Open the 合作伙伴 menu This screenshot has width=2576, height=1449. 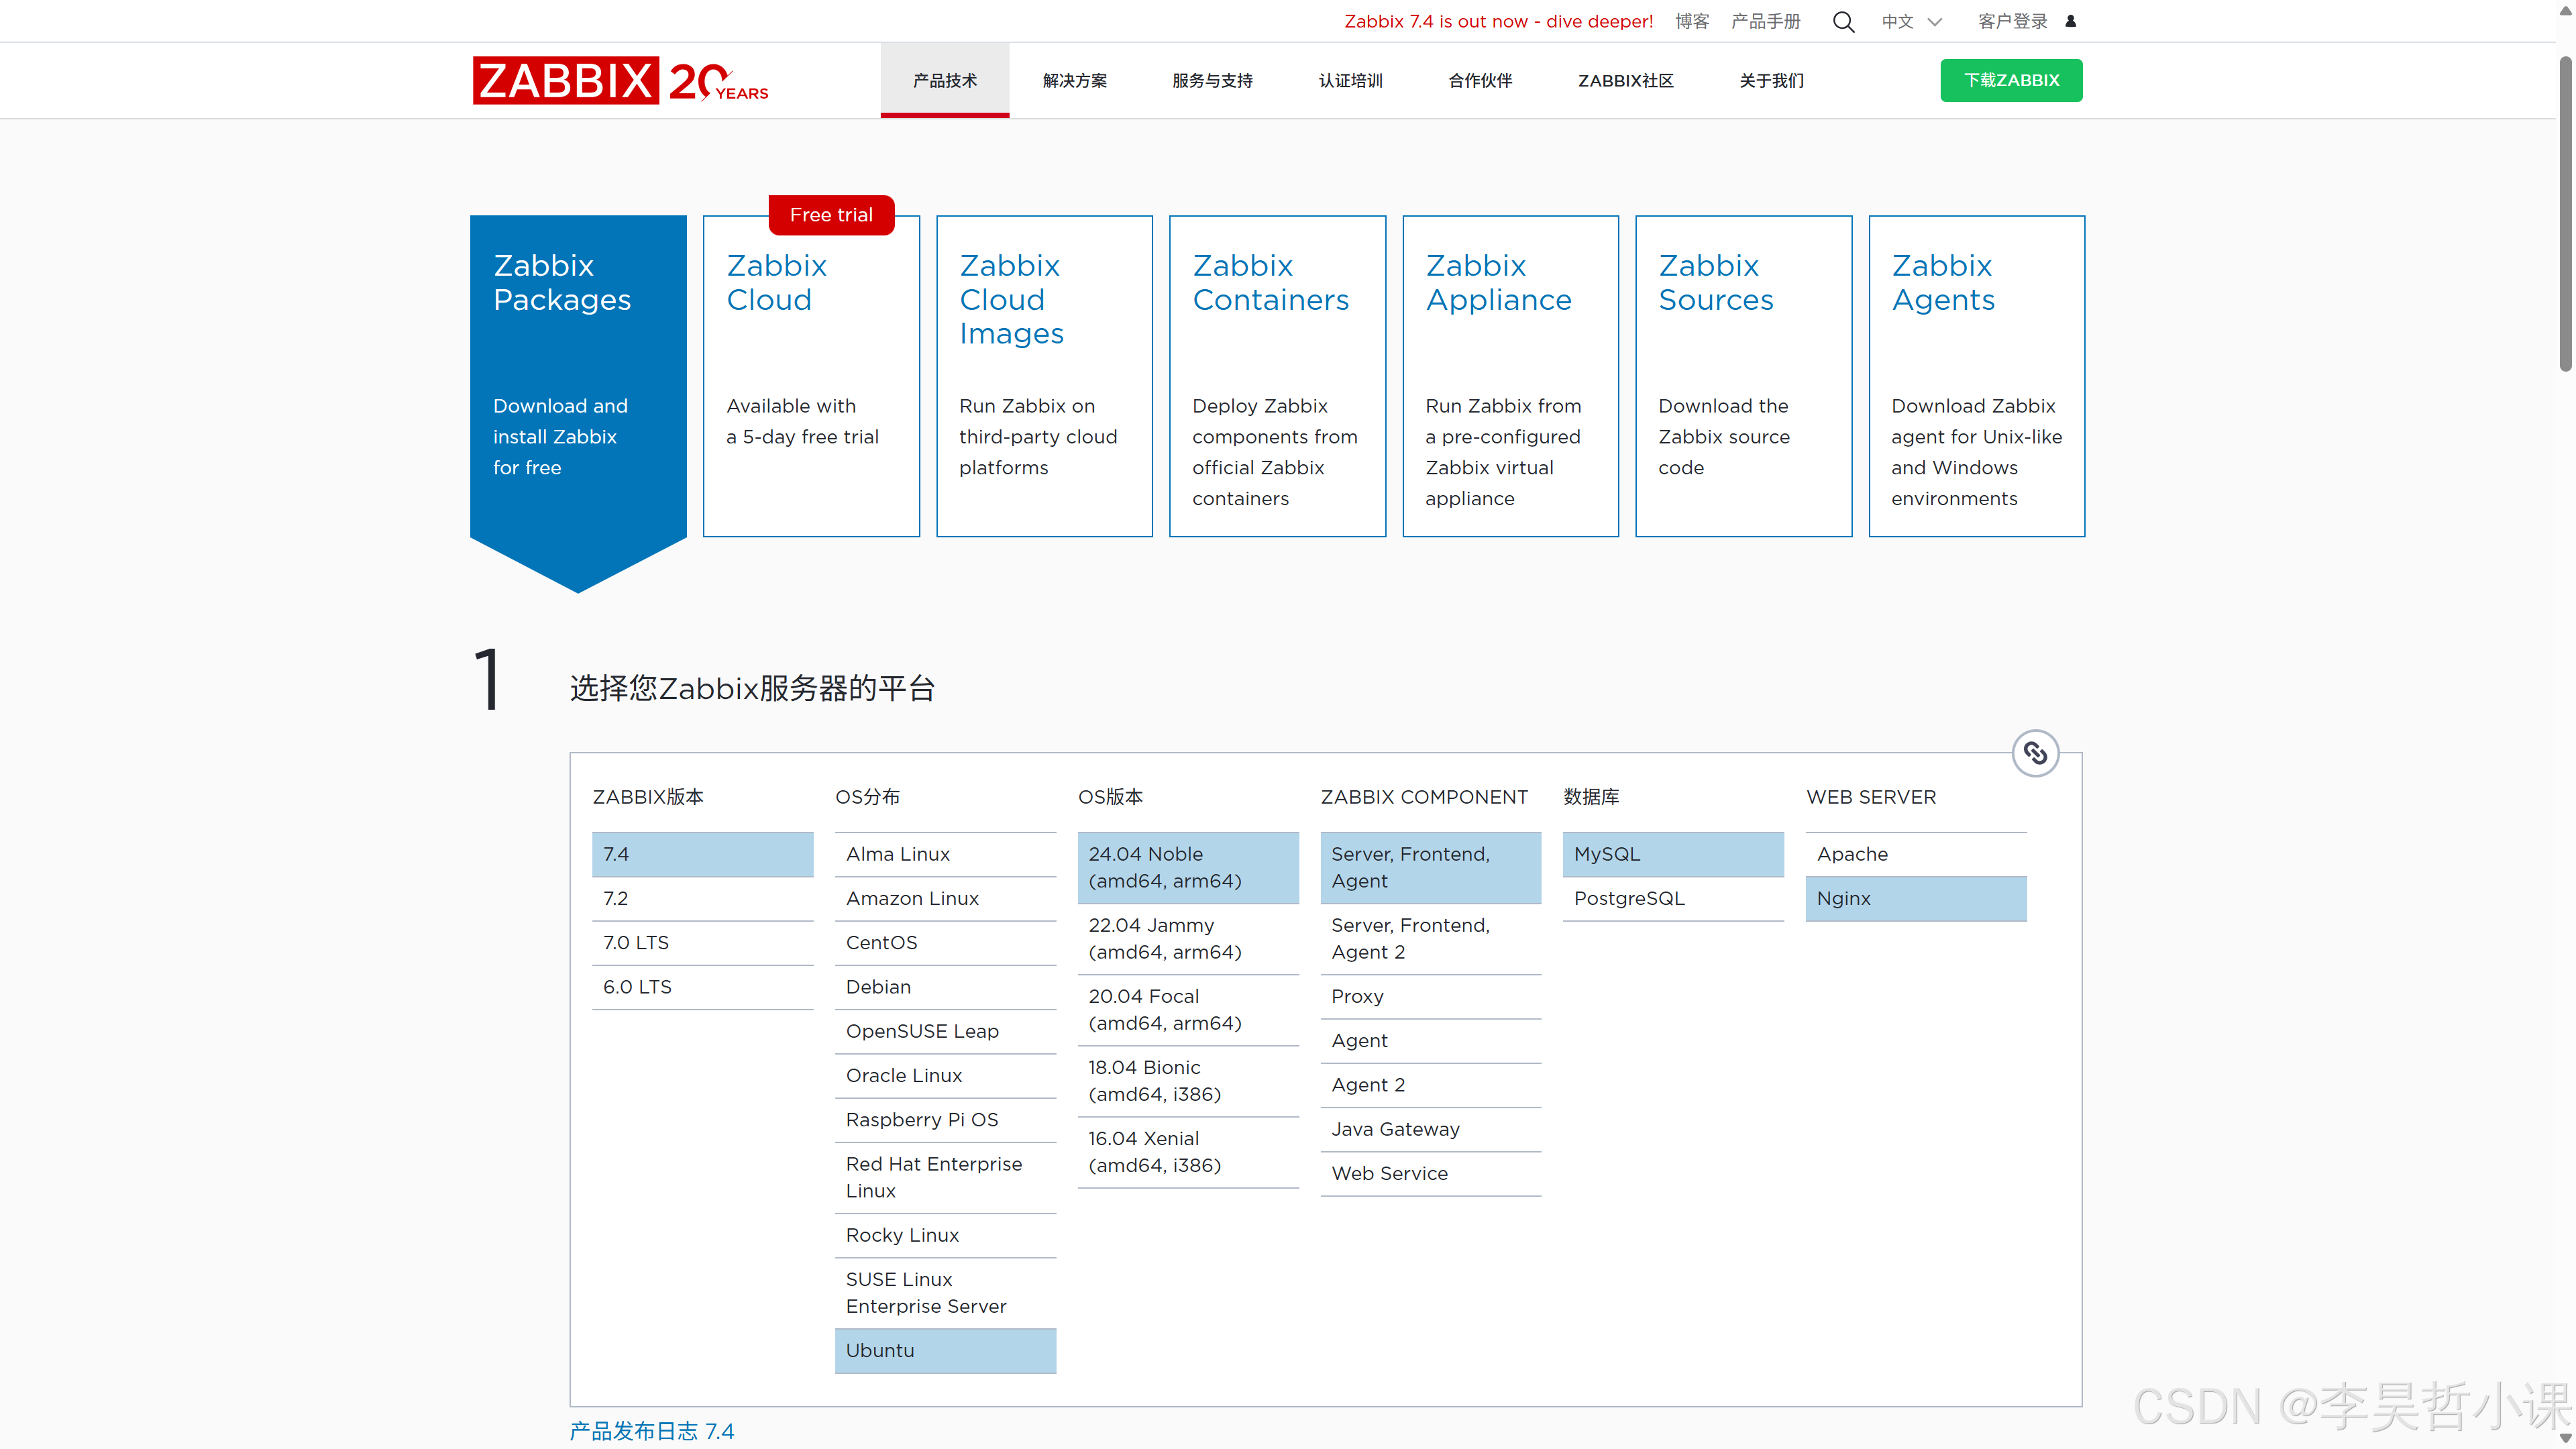coord(1480,80)
